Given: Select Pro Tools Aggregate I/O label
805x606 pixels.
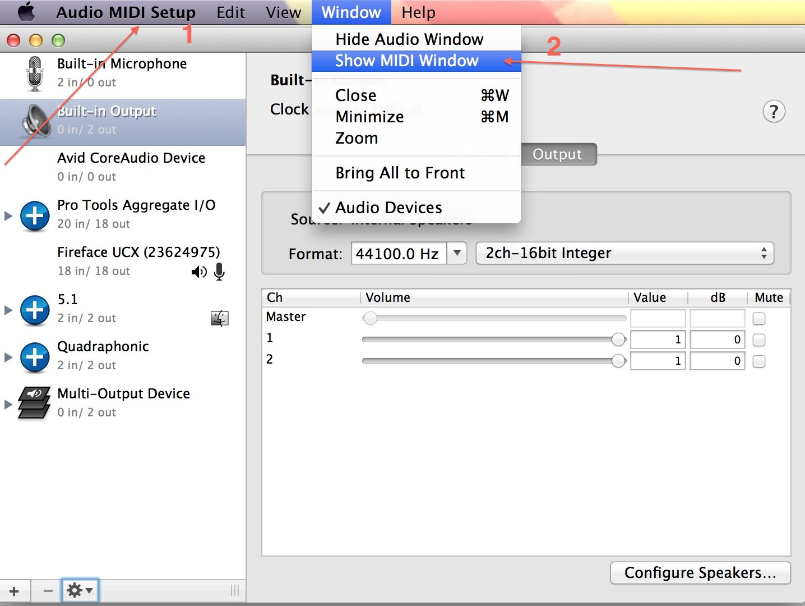Looking at the screenshot, I should (136, 205).
